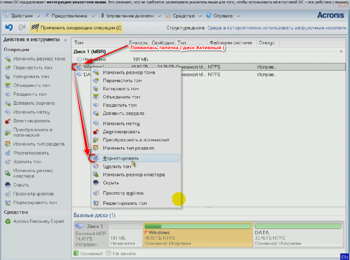
Task: Click 'Применить ожидающие операции (2)' button
Action: [76, 28]
